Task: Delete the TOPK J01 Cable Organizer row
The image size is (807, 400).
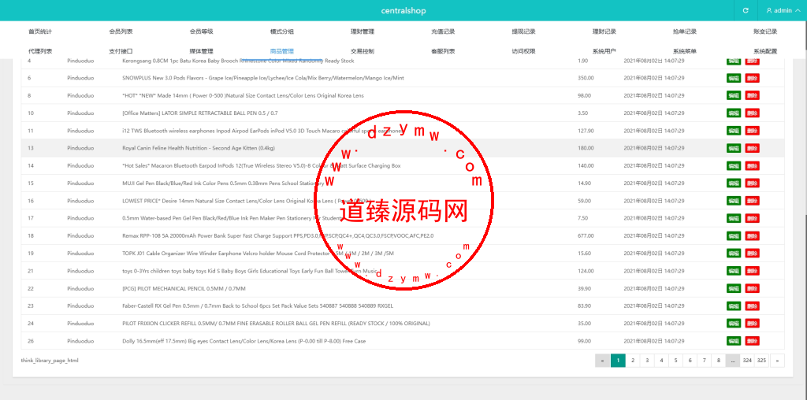Action: (752, 254)
